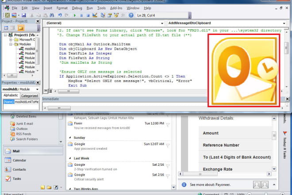This screenshot has width=292, height=195.
Task: Select the Junk E-mail folder
Action: 22,124
